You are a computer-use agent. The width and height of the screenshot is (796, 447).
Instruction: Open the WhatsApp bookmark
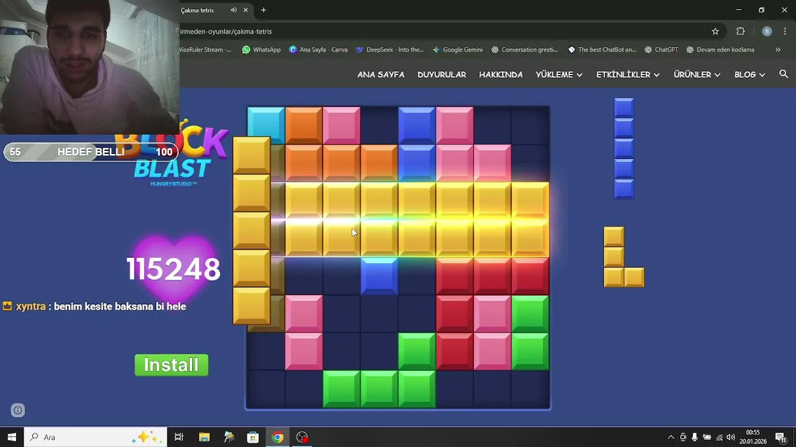261,50
